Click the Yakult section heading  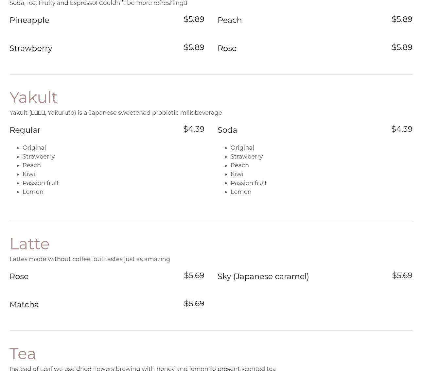coord(33,97)
